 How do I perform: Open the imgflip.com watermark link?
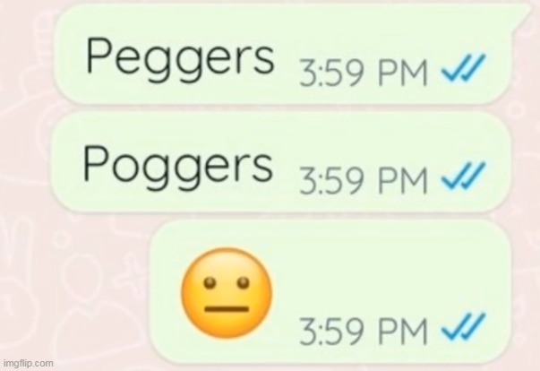tap(29, 363)
